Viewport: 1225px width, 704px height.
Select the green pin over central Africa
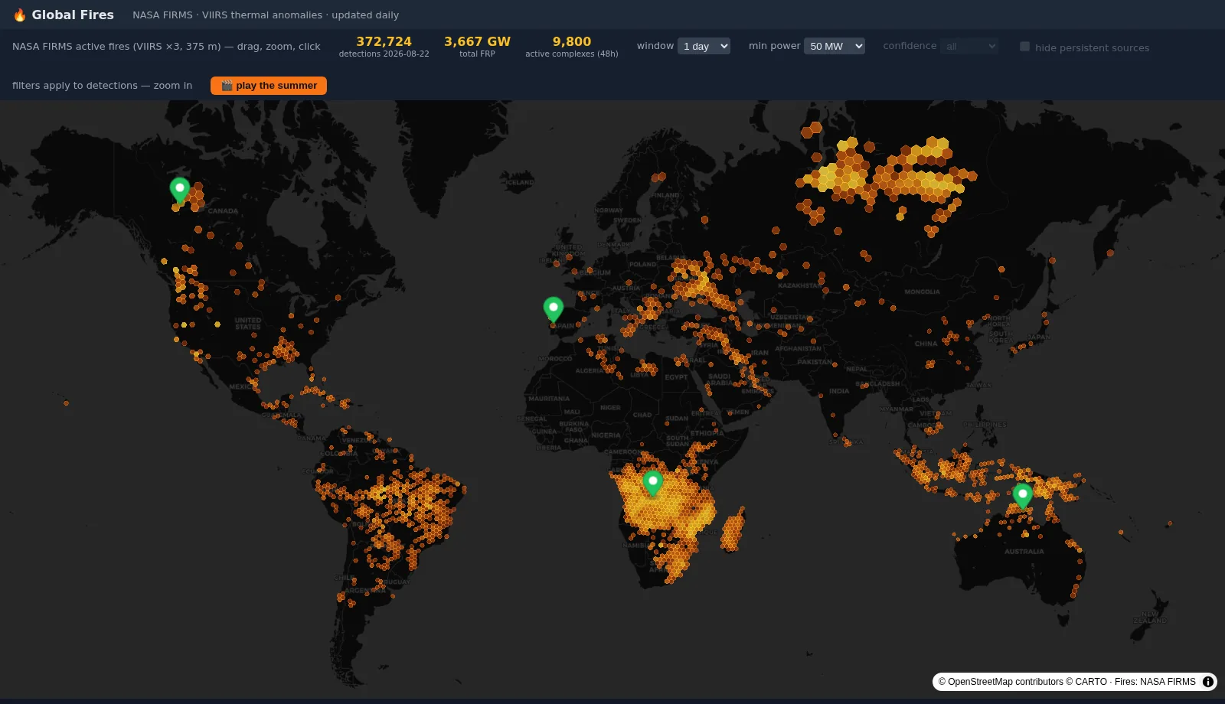652,484
